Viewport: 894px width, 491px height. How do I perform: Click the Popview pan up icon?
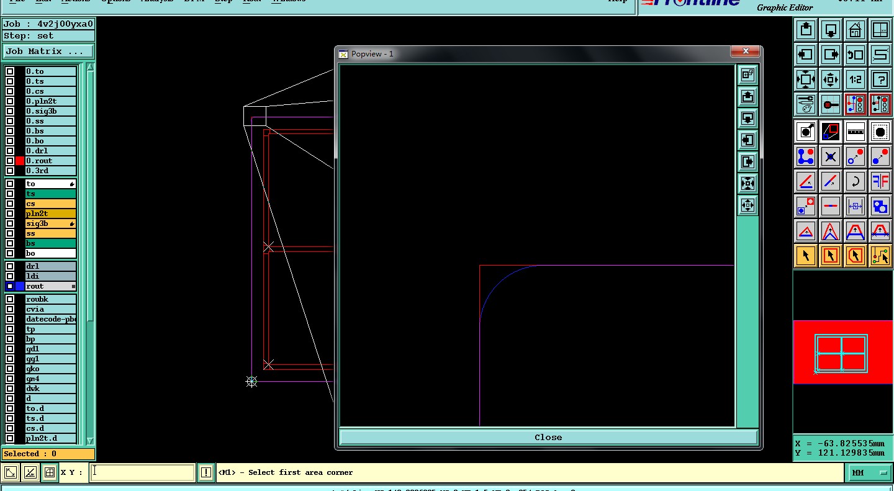click(747, 97)
